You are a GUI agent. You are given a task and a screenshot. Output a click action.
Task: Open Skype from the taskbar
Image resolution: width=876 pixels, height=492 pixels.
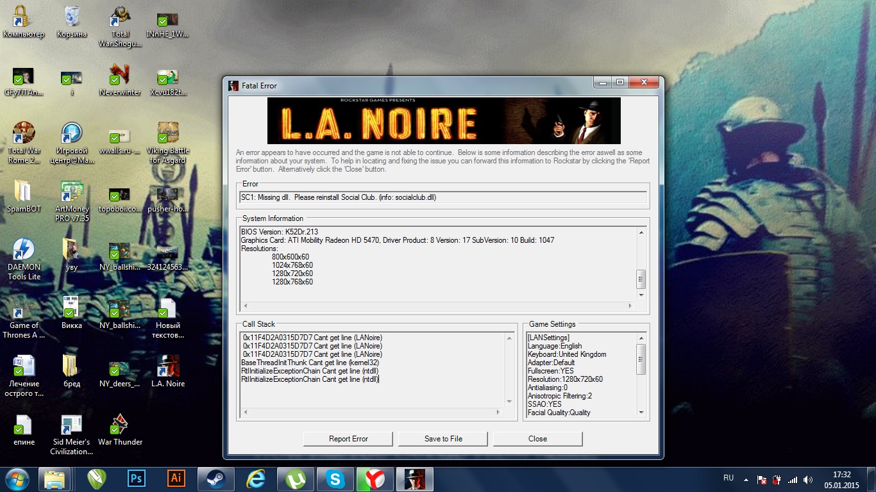(x=335, y=479)
